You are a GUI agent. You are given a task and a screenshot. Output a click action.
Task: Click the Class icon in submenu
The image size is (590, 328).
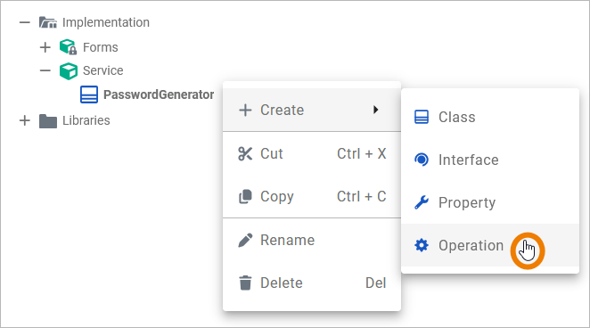422,117
